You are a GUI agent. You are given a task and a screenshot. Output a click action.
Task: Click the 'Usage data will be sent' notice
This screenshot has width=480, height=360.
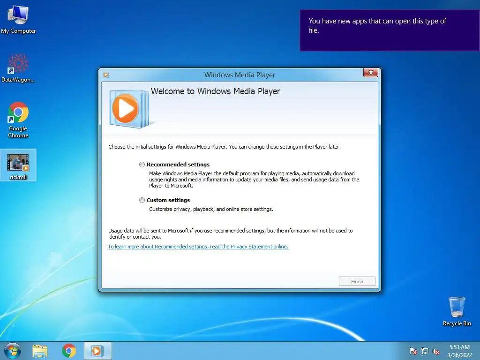[231, 233]
